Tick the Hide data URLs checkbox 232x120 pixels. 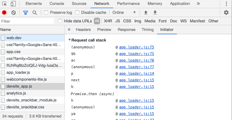tap(60, 21)
